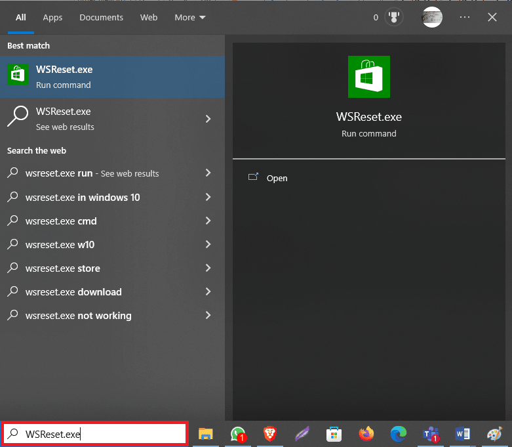The height and width of the screenshot is (447, 512).
Task: Launch Brave browser from taskbar
Action: 269,434
